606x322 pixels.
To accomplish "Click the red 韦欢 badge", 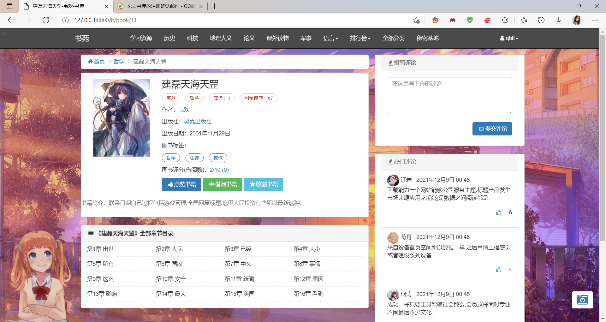I will coord(171,98).
